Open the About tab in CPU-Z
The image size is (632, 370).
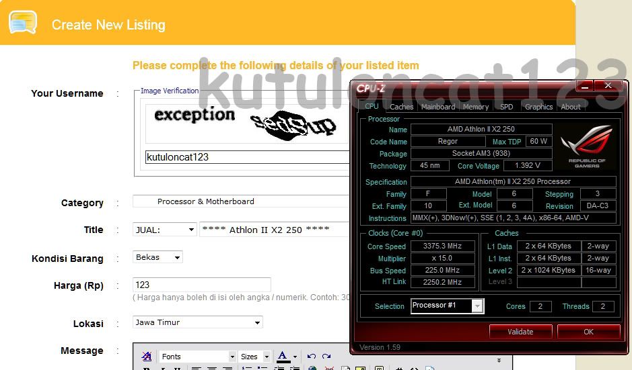[x=571, y=107]
